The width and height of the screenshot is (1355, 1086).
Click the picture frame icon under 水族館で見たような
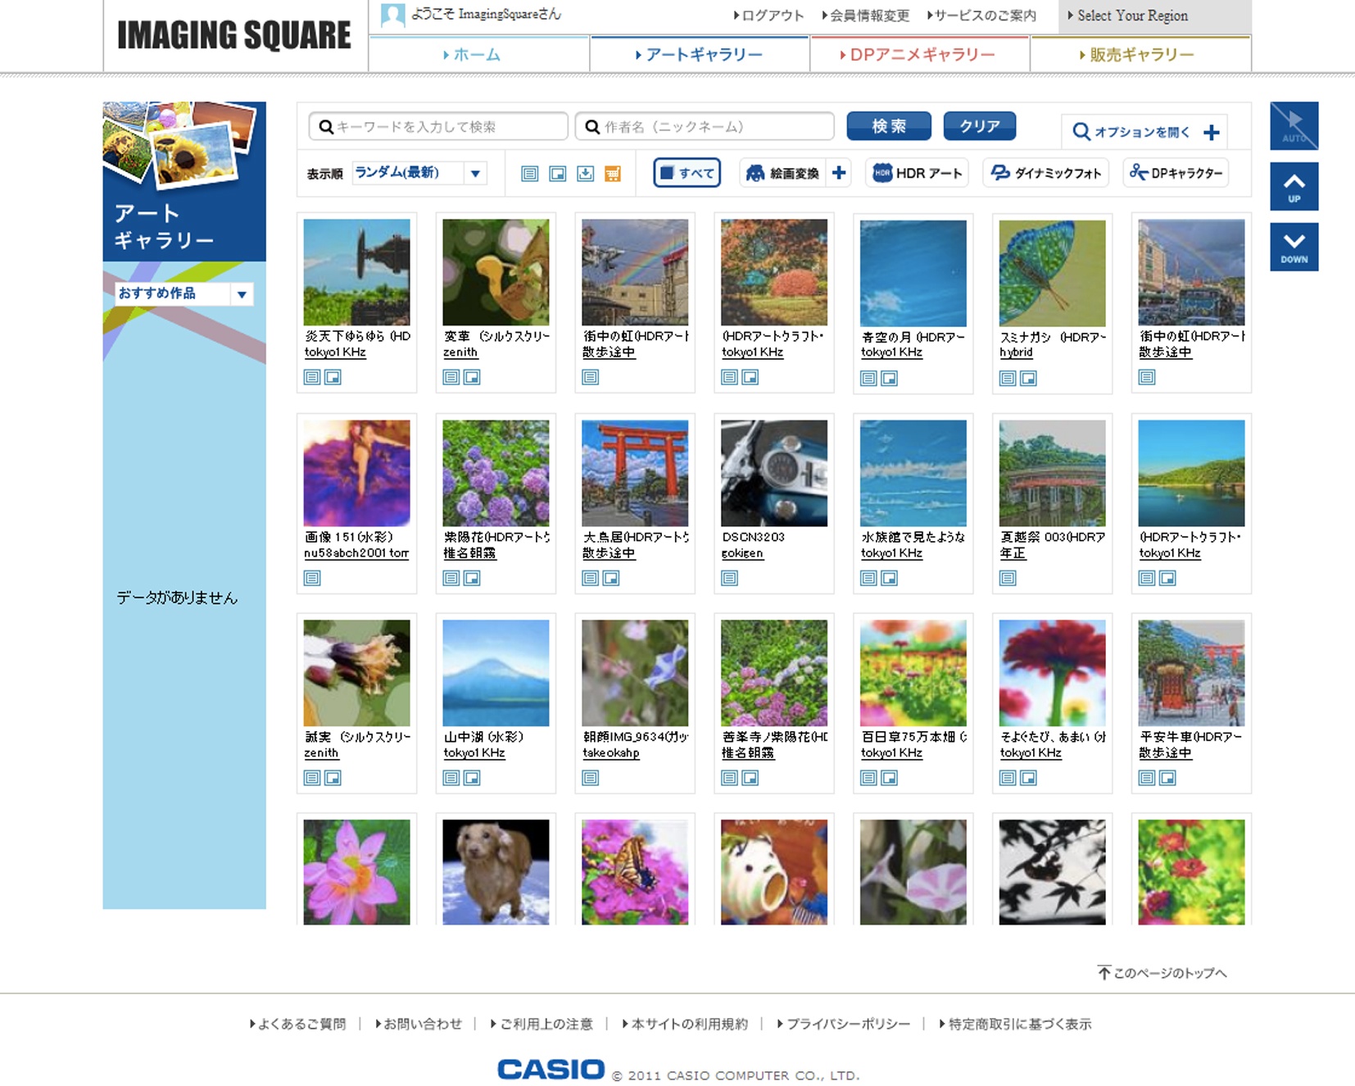pyautogui.click(x=890, y=578)
